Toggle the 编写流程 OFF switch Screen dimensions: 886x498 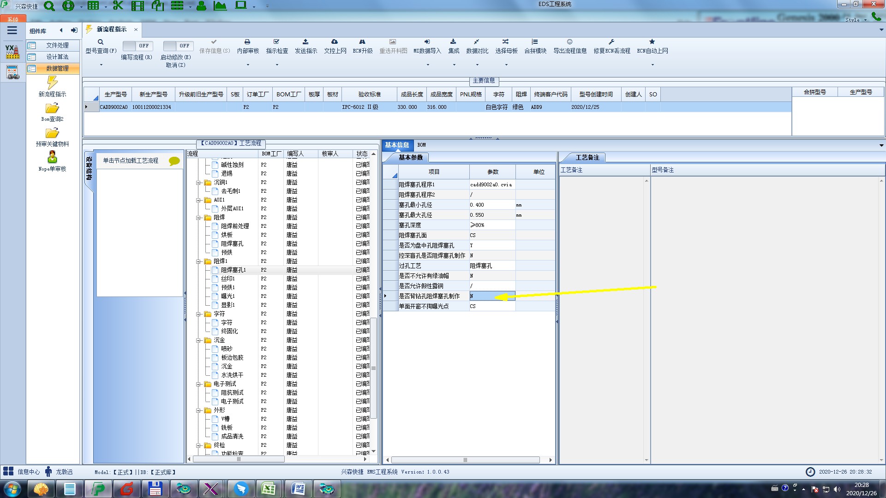tap(138, 46)
